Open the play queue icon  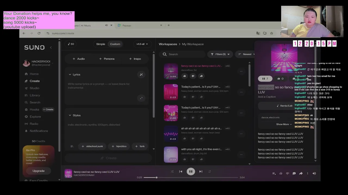tap(274, 173)
